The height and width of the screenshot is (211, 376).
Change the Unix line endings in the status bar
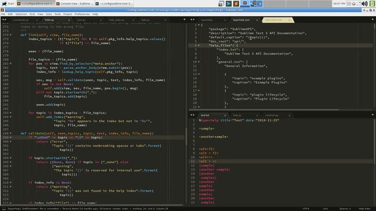pos(325,209)
